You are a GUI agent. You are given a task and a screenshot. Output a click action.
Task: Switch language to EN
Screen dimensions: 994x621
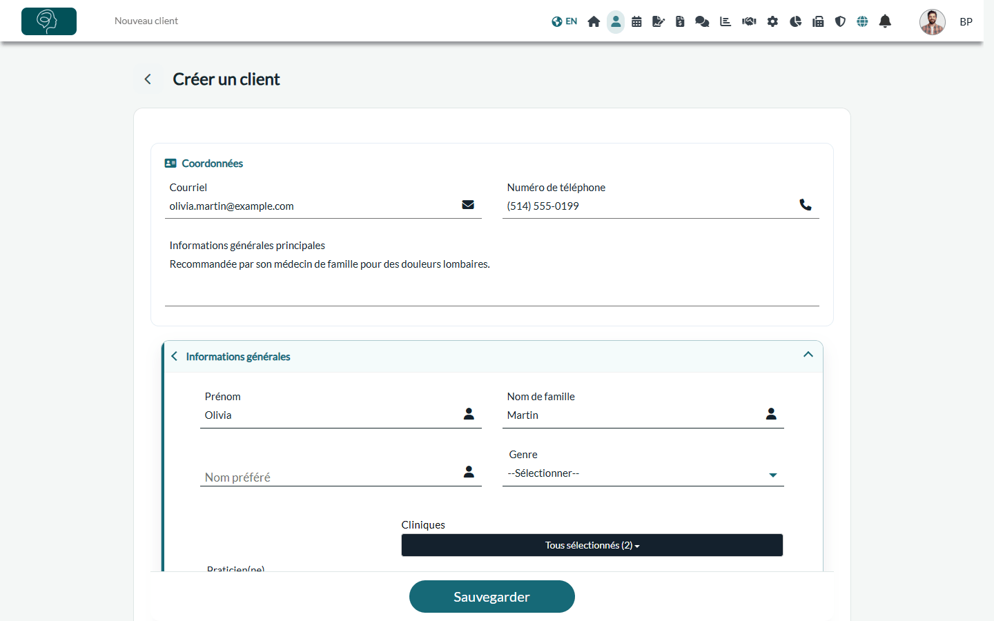tap(564, 21)
